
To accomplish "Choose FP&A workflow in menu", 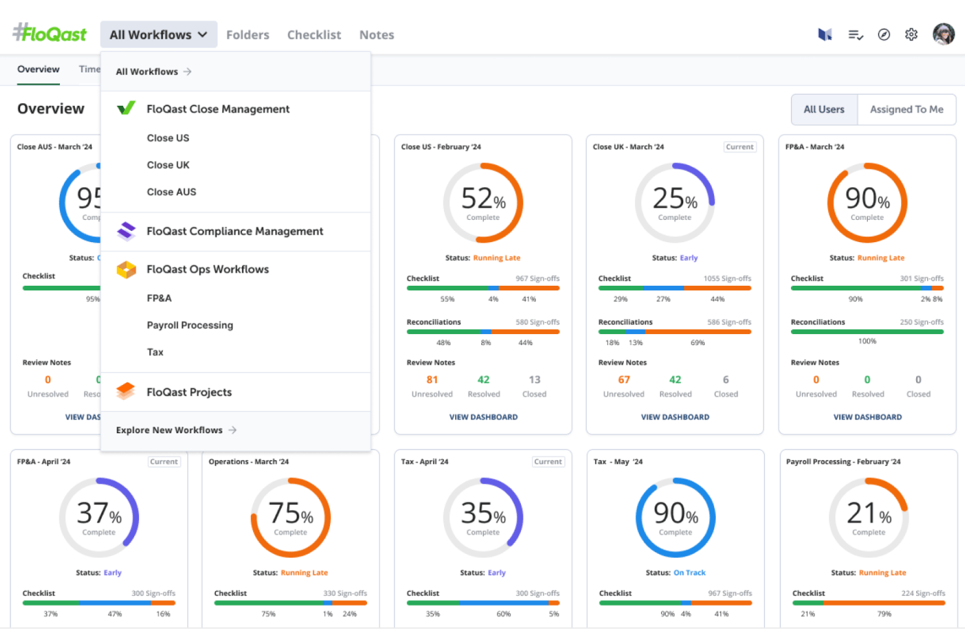I will coord(159,298).
